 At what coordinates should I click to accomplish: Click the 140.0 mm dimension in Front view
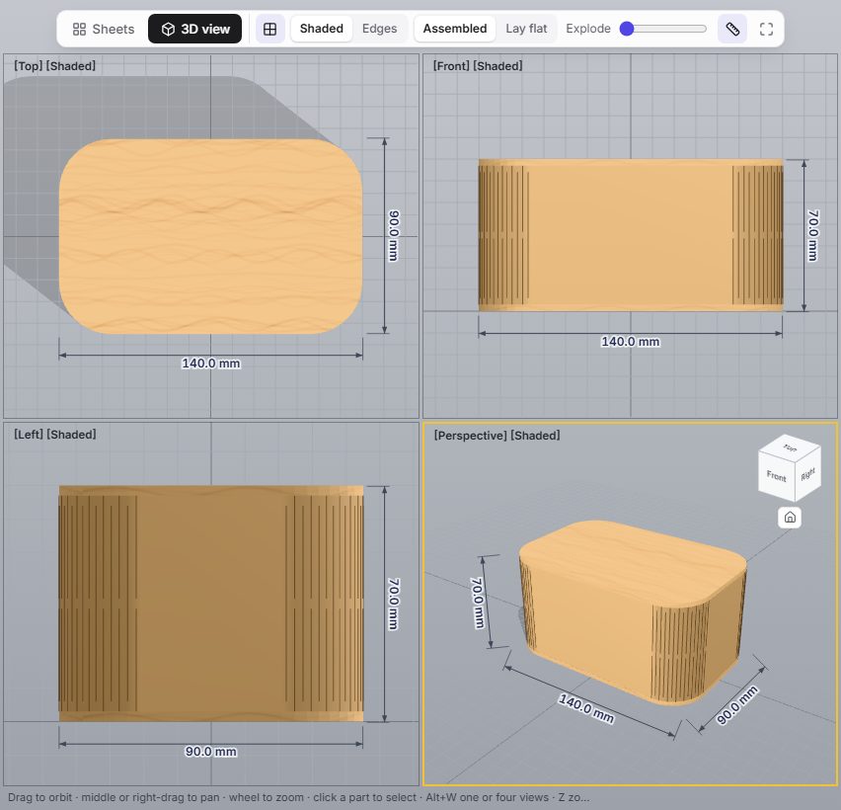coord(630,342)
